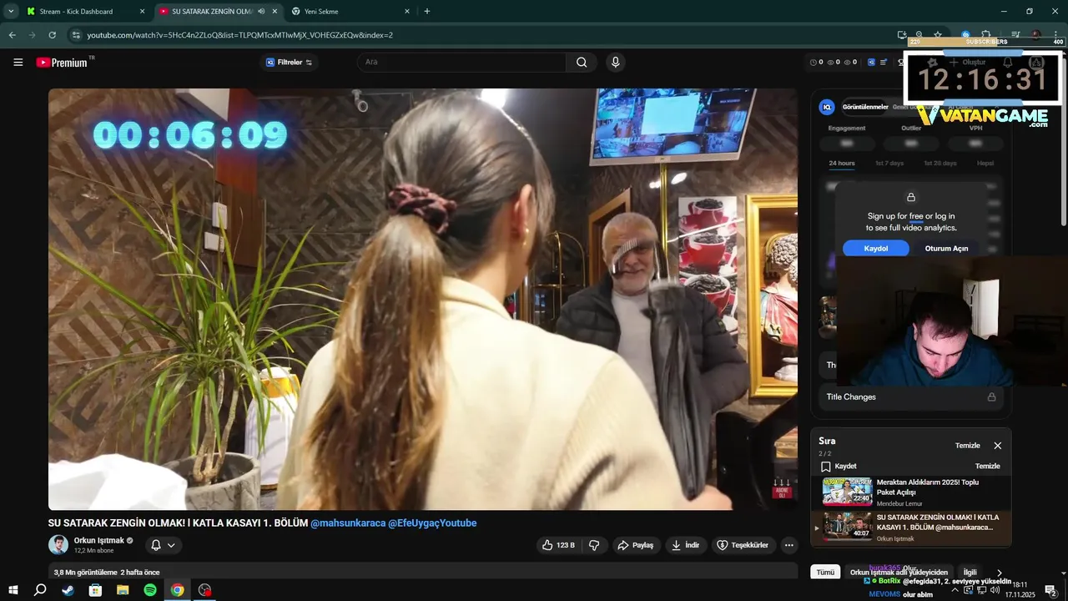Screen dimensions: 1068x601
Task: Dislike the video with thumbs-down
Action: coord(594,545)
